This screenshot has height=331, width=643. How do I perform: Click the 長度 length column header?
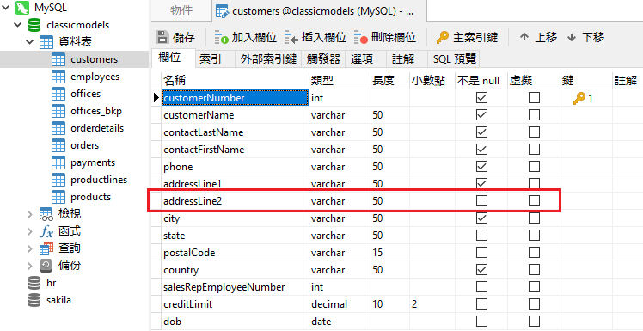[x=389, y=81]
